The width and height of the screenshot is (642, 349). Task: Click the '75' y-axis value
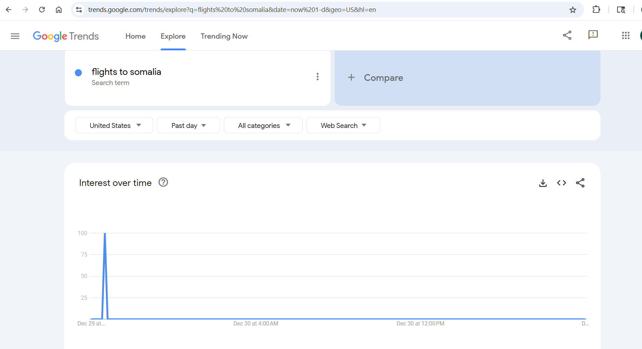[x=84, y=254]
